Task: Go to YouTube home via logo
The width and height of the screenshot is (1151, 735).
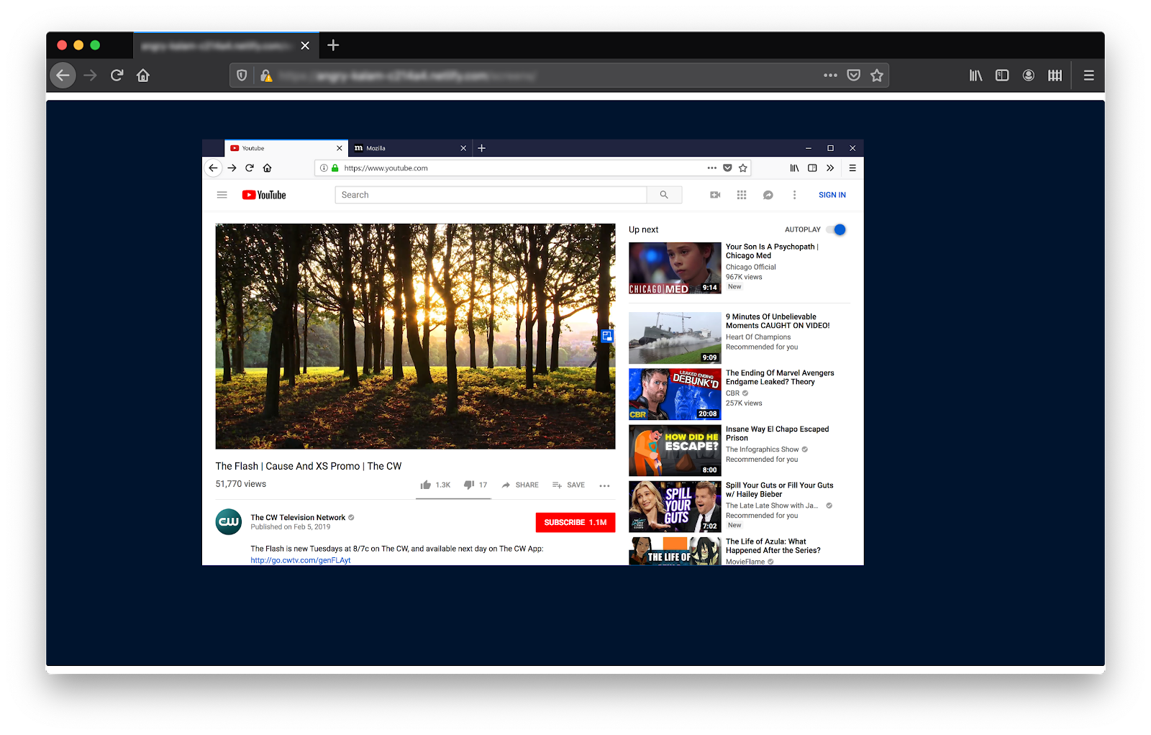Action: click(x=264, y=195)
